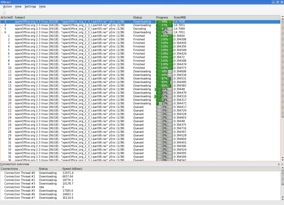The height and width of the screenshot is (205, 284).
Task: Click the 99% progress bar of article 3
Action: tap(164, 22)
